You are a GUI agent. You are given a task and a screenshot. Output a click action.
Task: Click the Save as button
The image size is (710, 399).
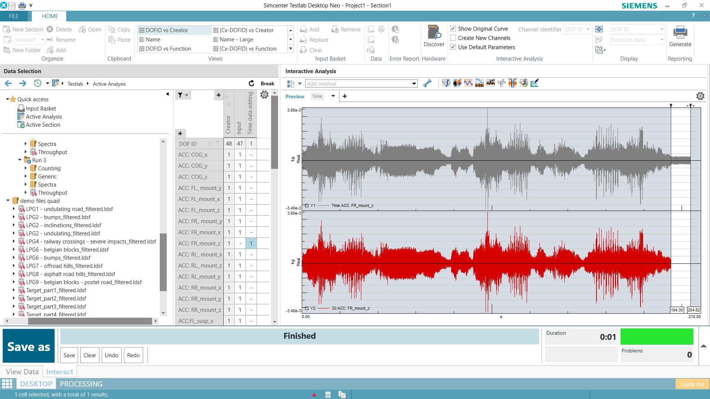point(29,347)
